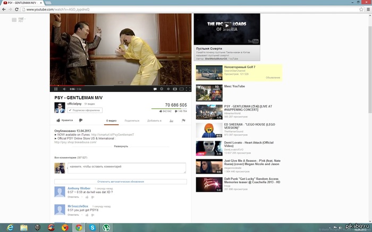Open player settings gear icon
This screenshot has width=372, height=232.
click(162, 89)
